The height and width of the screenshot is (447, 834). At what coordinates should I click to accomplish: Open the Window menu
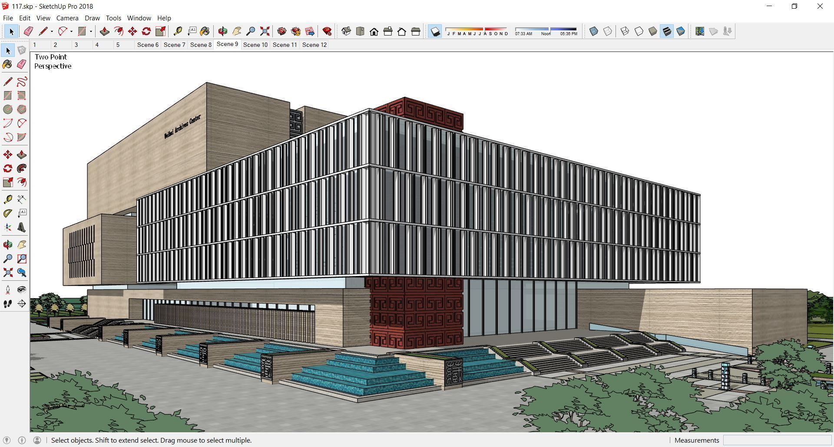tap(139, 18)
